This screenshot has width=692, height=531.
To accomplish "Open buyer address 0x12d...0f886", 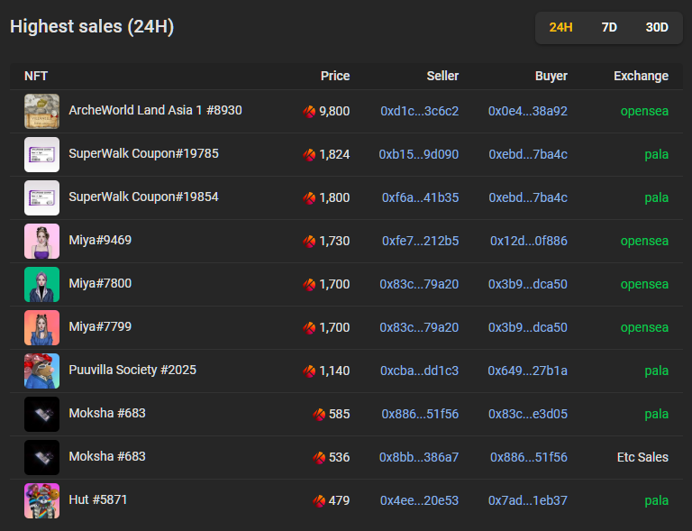I will click(x=529, y=241).
